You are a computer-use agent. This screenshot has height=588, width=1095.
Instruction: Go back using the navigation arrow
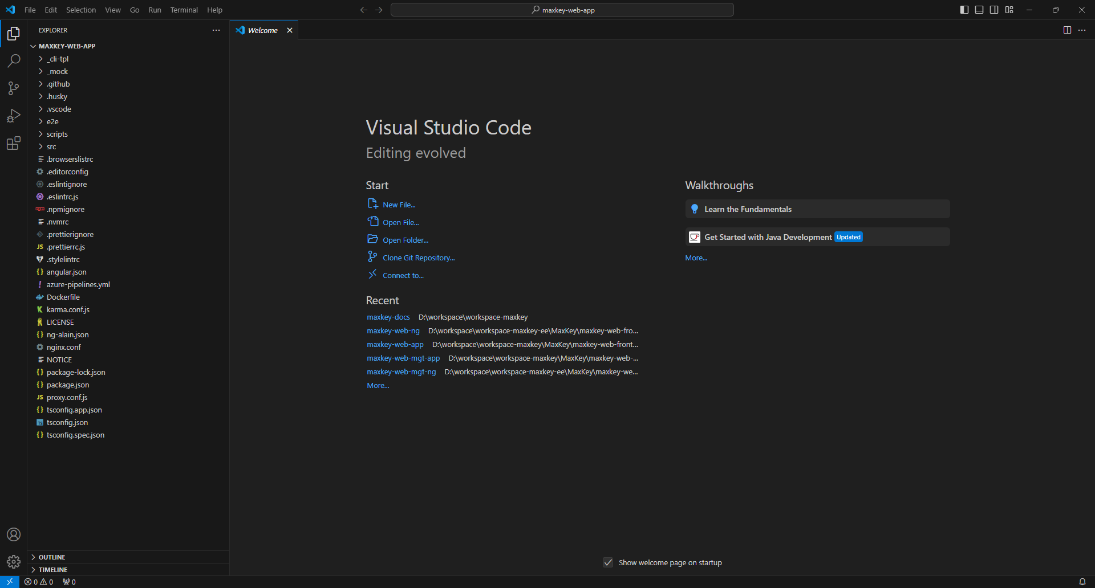click(363, 10)
